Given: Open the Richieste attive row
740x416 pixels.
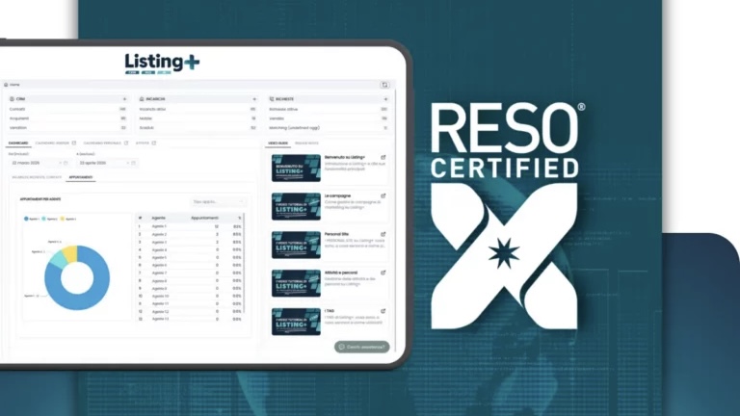Looking at the screenshot, I should coord(329,109).
